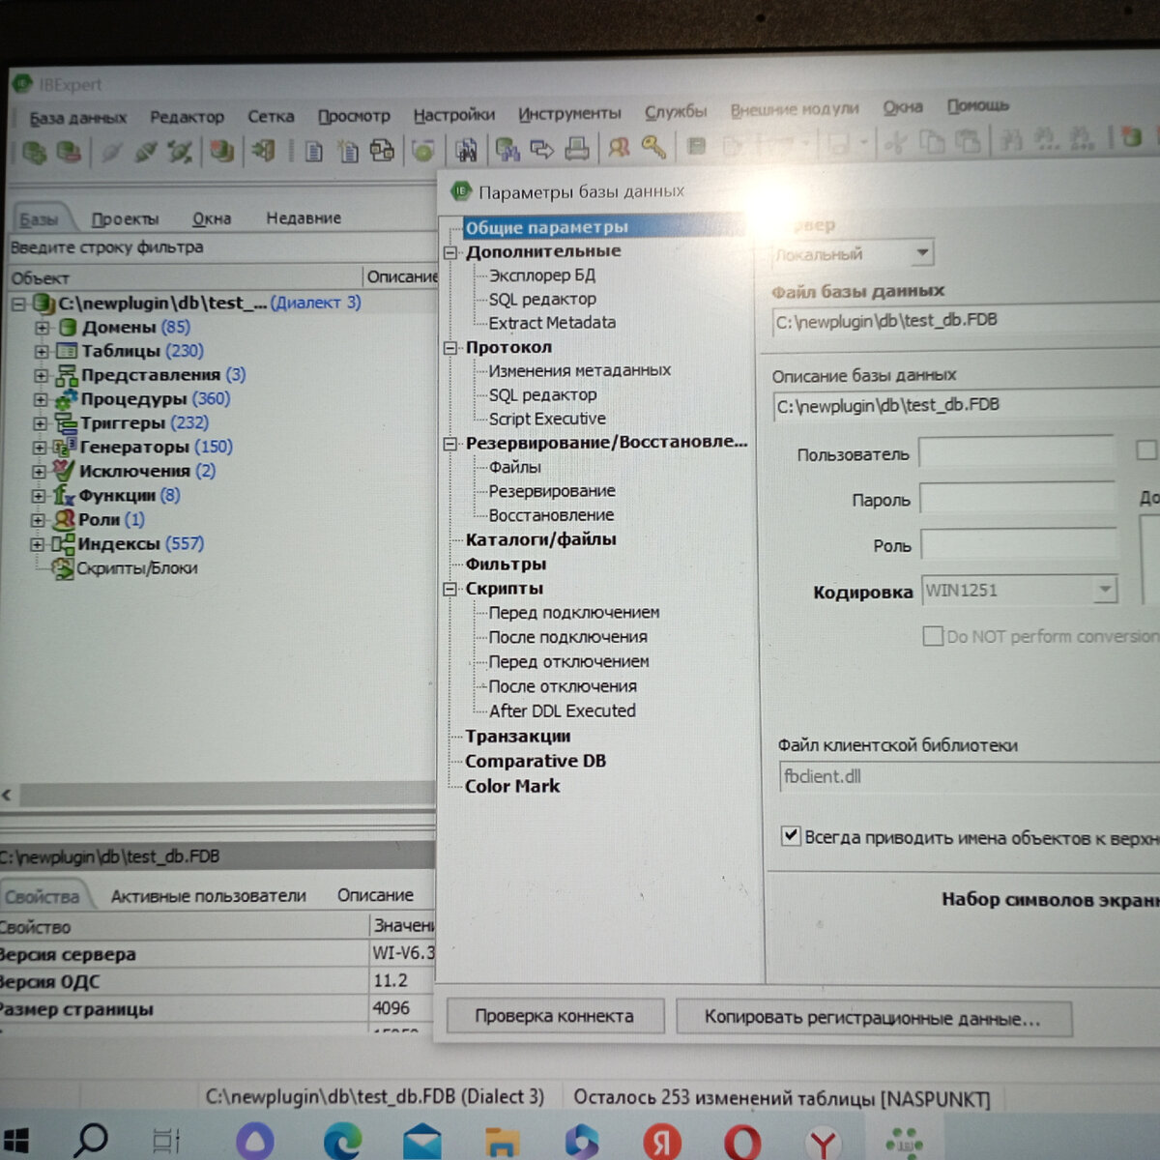This screenshot has height=1160, width=1160.
Task: Collapse the Дополнительные section
Action: point(450,252)
